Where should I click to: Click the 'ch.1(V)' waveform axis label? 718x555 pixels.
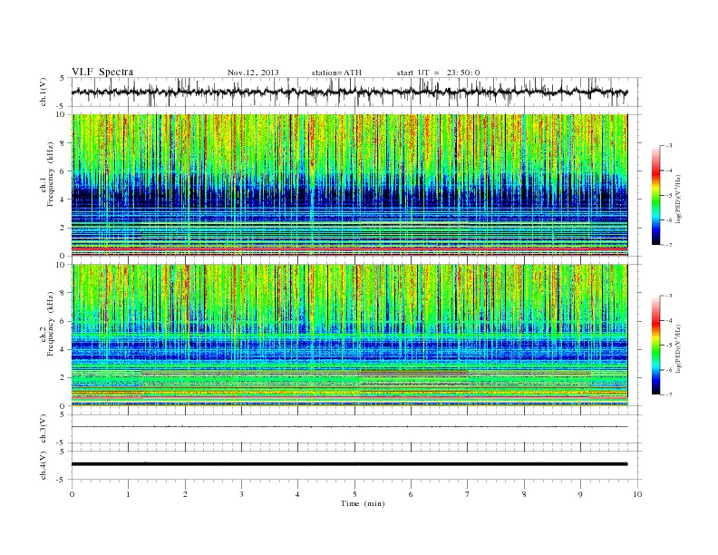pyautogui.click(x=44, y=92)
